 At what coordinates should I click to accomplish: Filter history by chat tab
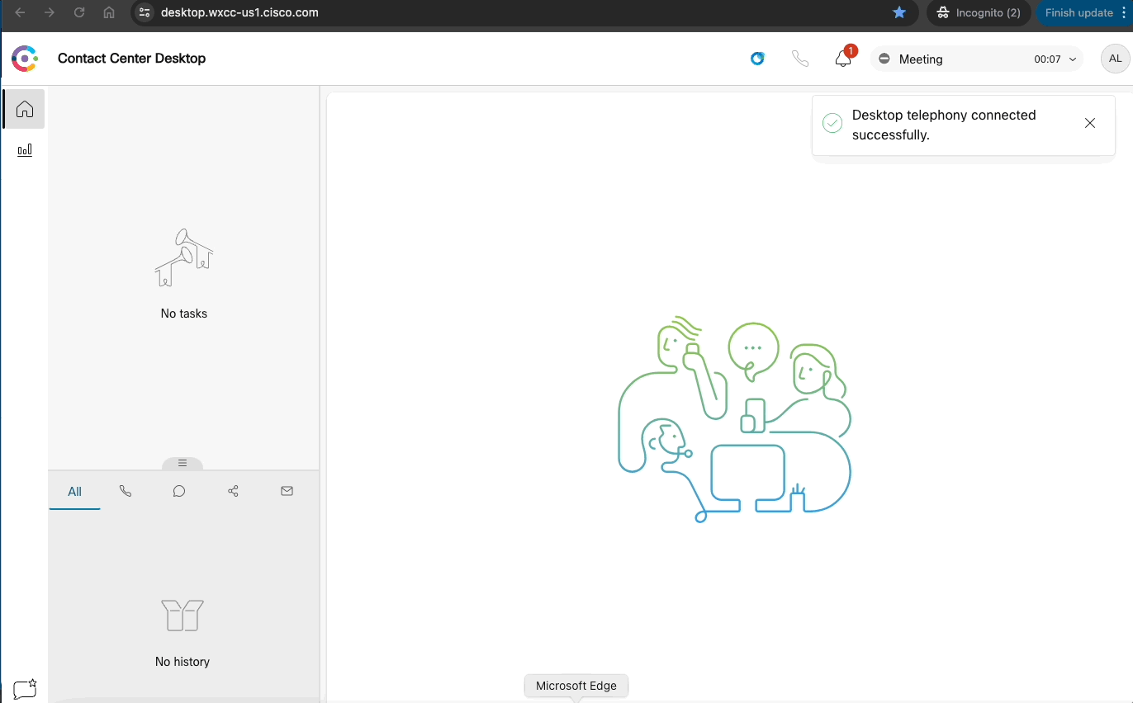click(x=179, y=491)
